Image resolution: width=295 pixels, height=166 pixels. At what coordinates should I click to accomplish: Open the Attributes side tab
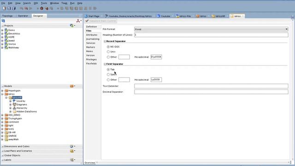tap(92, 35)
